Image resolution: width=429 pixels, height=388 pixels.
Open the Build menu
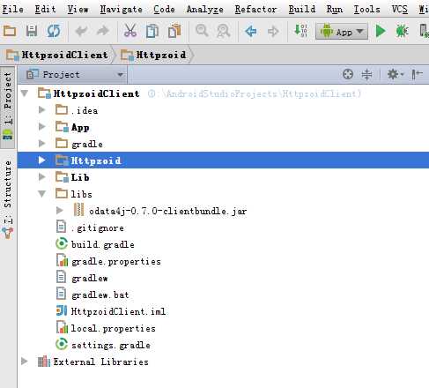pos(302,9)
